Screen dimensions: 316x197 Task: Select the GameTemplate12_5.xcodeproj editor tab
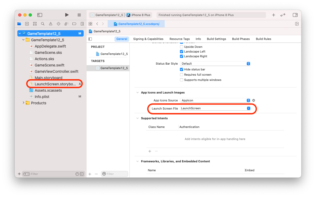coord(136,24)
